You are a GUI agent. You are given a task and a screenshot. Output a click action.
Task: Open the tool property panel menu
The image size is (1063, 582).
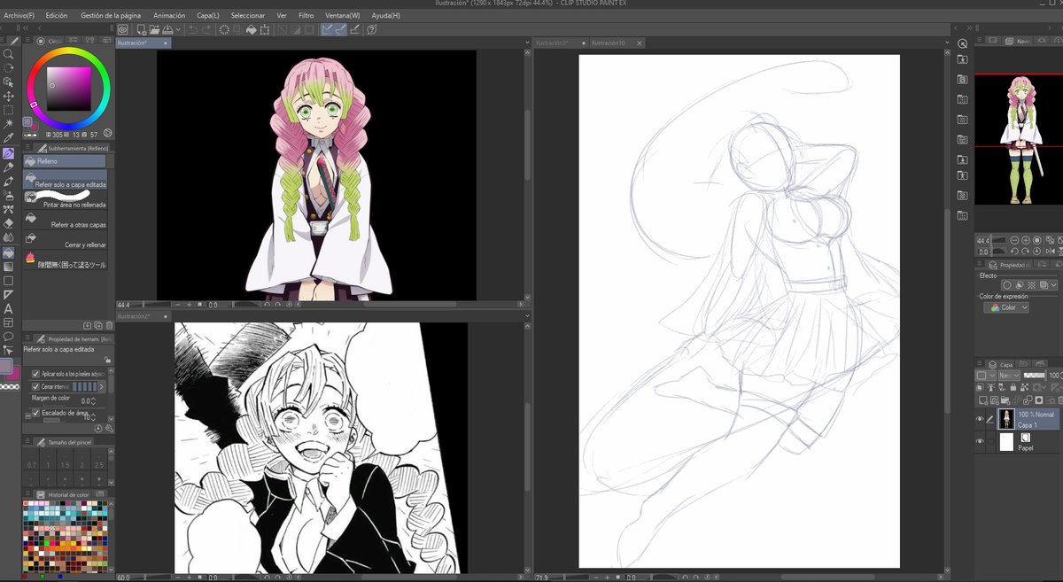[27, 338]
